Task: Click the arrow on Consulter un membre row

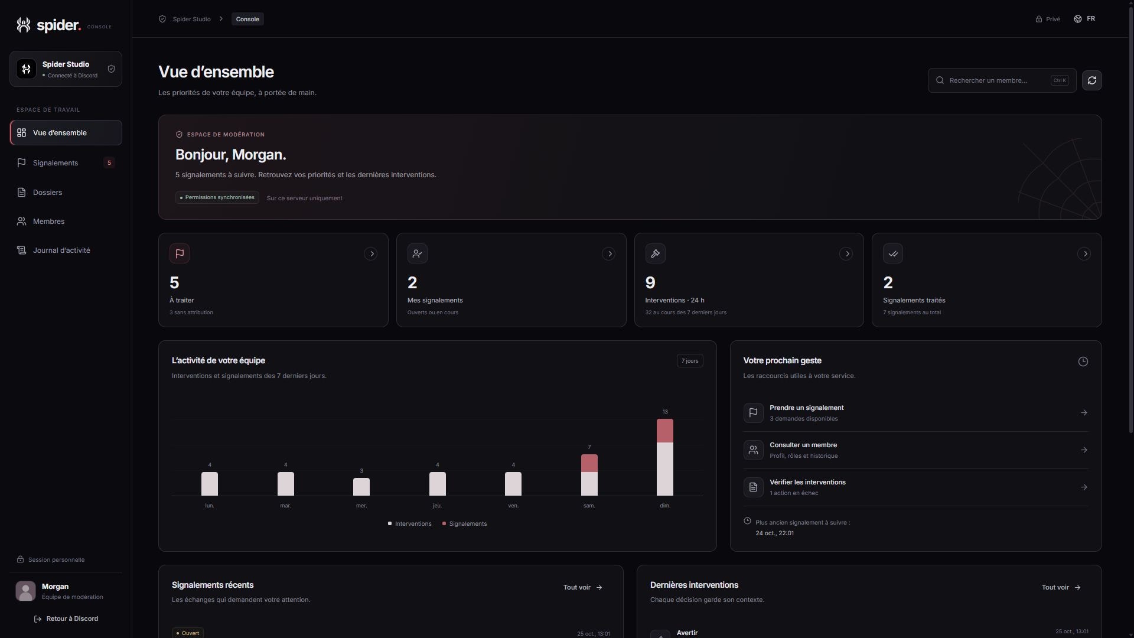Action: coord(1084,450)
